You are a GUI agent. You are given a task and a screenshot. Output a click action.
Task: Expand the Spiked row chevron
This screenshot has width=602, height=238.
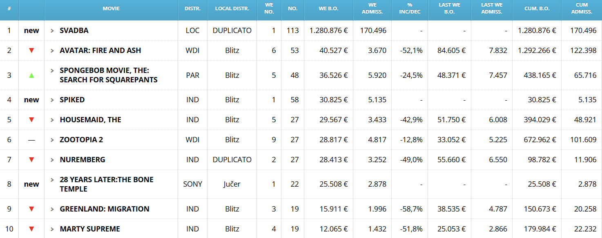point(52,100)
